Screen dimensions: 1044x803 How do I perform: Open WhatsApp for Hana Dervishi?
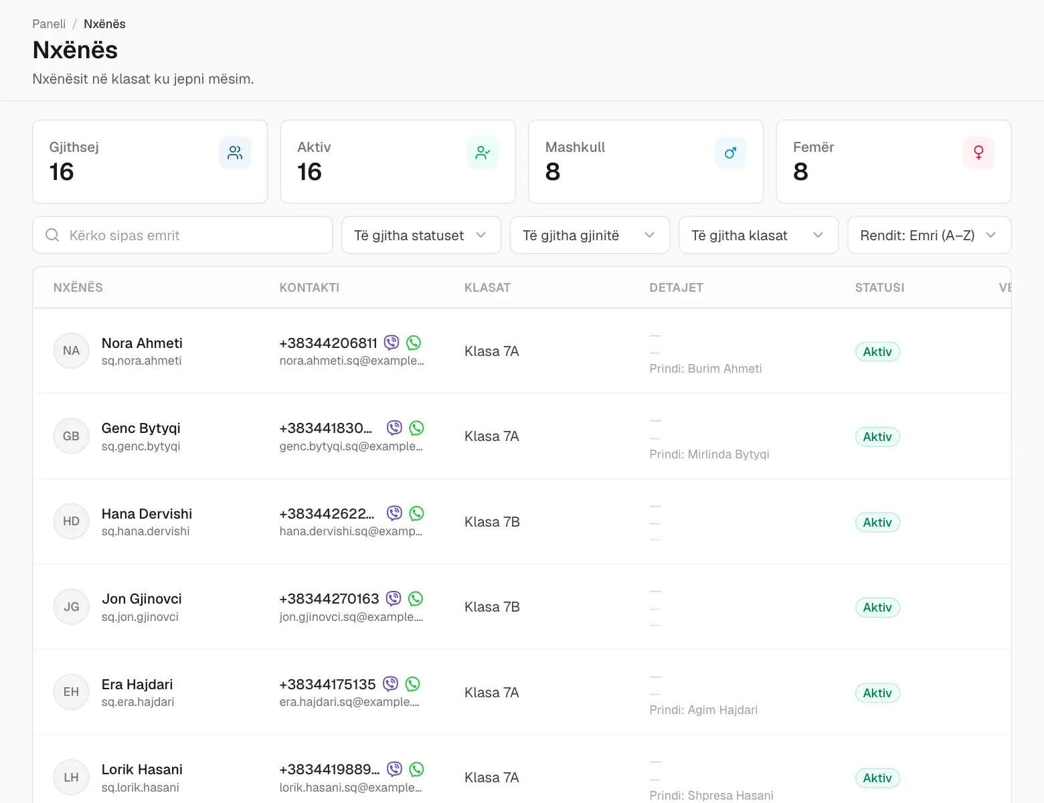click(x=417, y=513)
